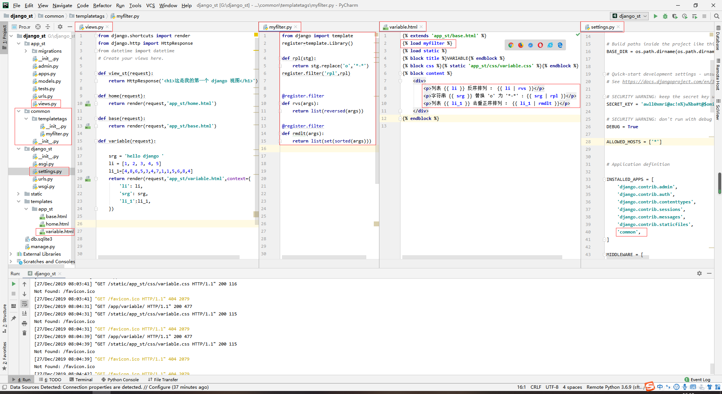Restore layout in the Run panel
The height and width of the screenshot is (394, 722).
14,306
